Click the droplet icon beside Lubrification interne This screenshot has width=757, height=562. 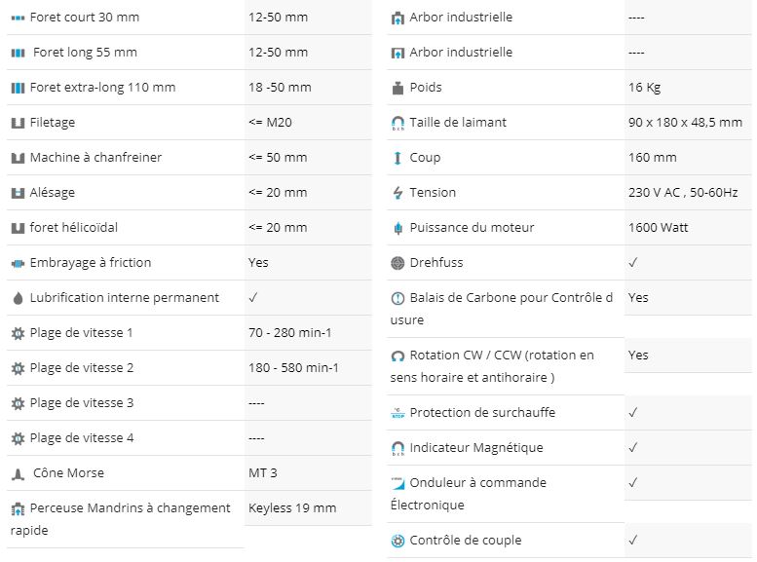click(x=18, y=298)
